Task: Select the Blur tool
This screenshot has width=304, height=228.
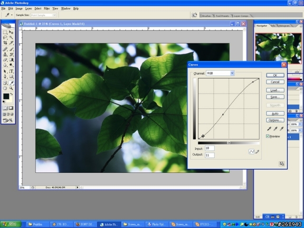Action: coord(5,65)
